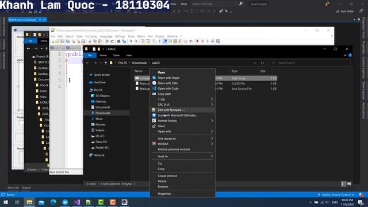Expand the CRC SHA submenu

coord(212,105)
